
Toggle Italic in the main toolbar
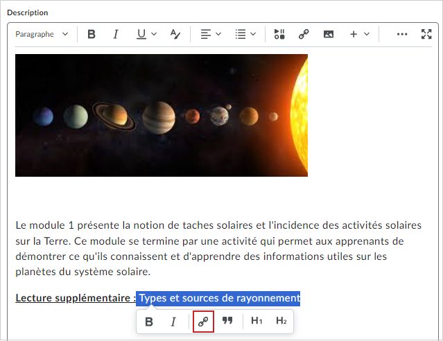point(116,34)
